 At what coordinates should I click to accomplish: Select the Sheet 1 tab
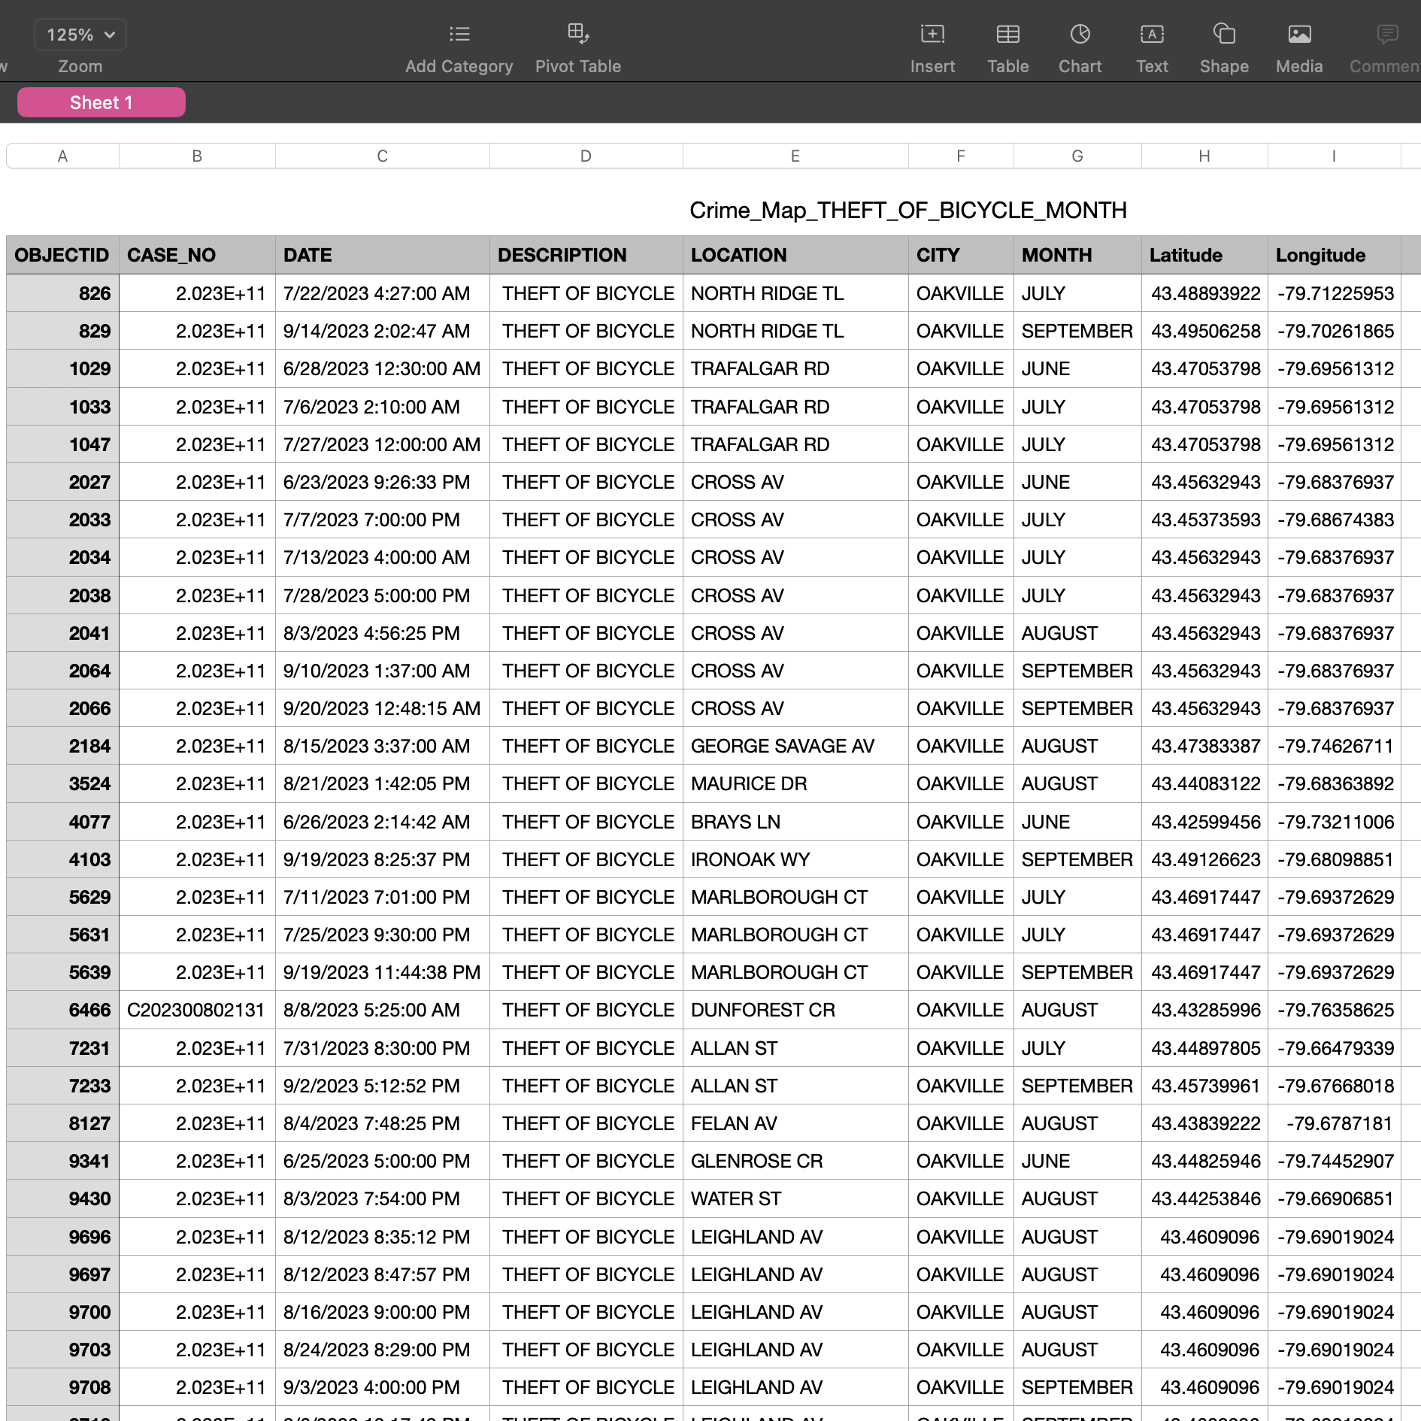(101, 102)
